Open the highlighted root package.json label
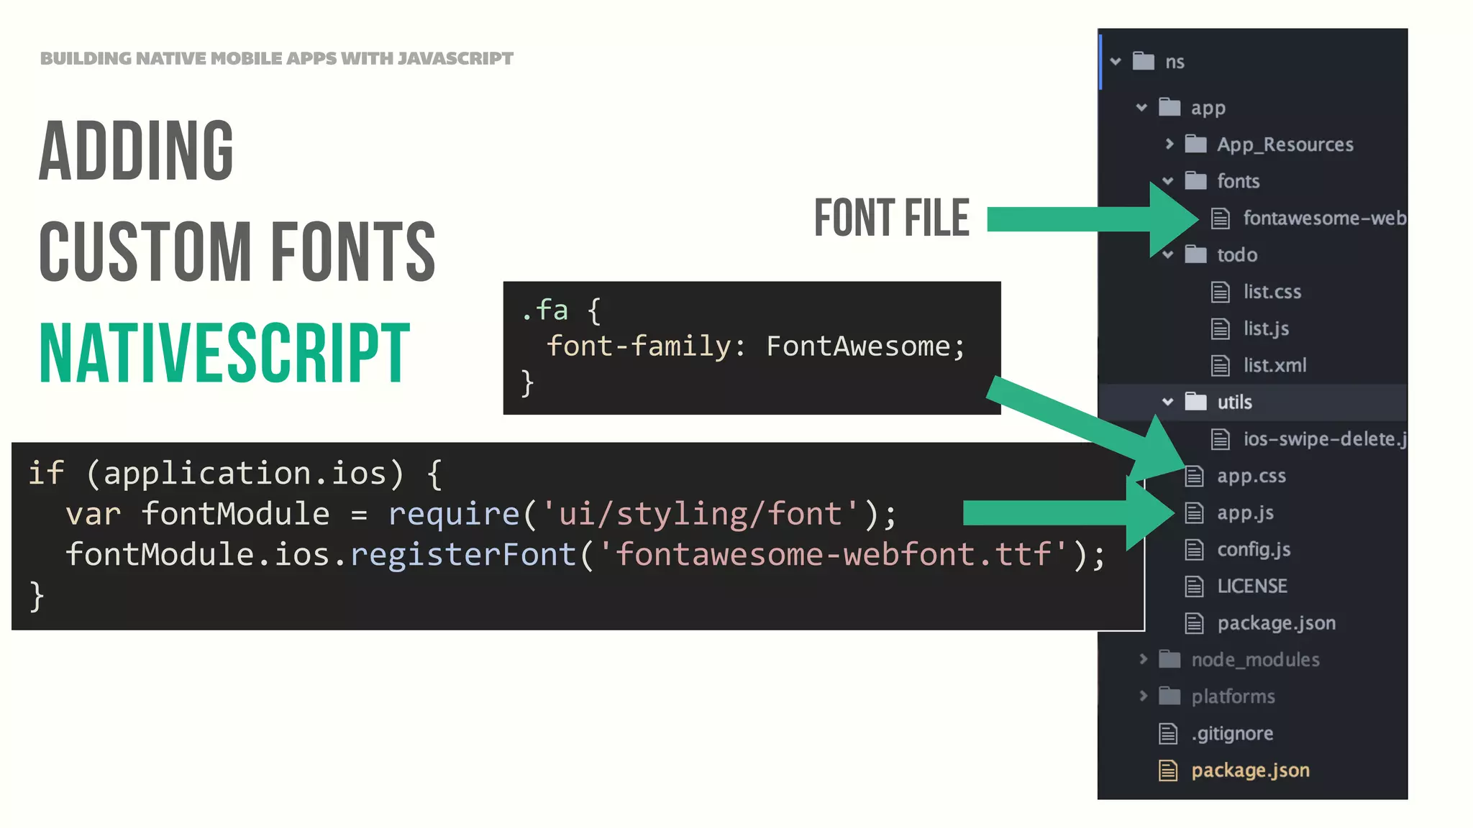Image resolution: width=1473 pixels, height=828 pixels. coord(1250,770)
